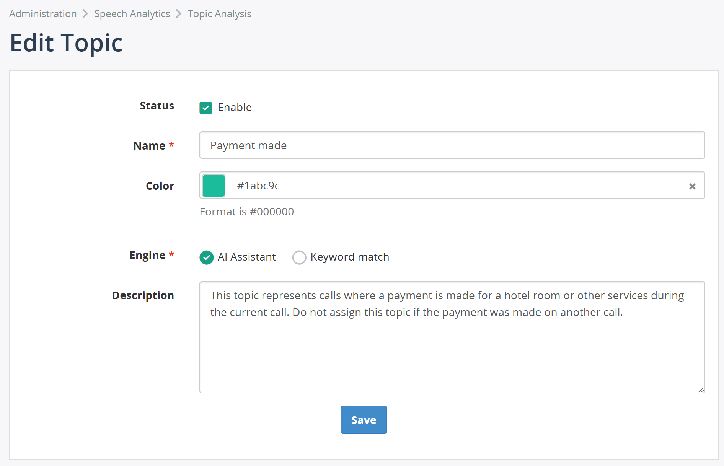Click the Keyword match label
The image size is (724, 466).
coord(350,257)
